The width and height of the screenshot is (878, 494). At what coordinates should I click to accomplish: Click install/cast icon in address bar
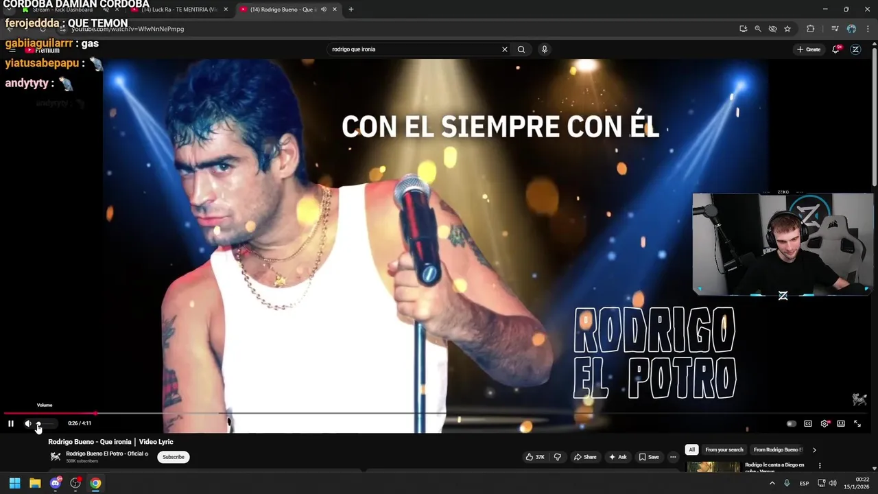point(743,29)
